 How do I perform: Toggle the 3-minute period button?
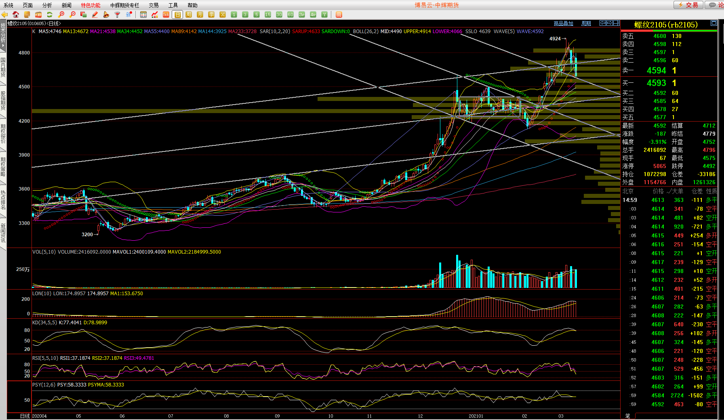pyautogui.click(x=245, y=15)
